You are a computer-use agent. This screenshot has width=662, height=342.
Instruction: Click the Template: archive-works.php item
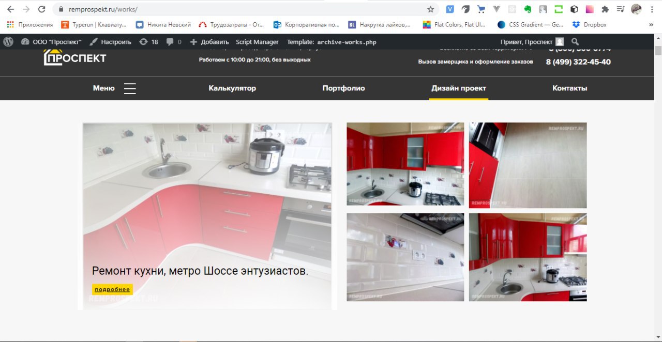pyautogui.click(x=332, y=42)
